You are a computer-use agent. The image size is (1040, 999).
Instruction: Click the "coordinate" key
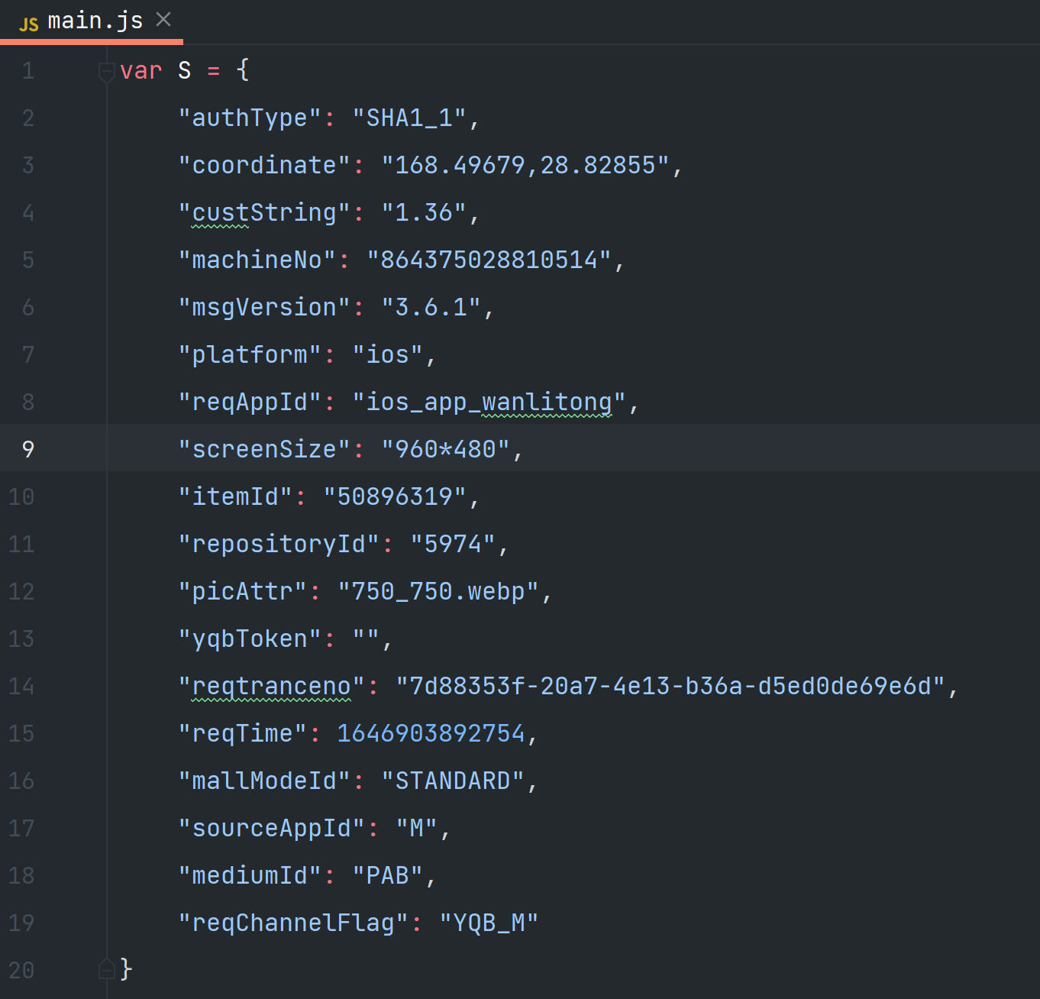click(x=264, y=166)
